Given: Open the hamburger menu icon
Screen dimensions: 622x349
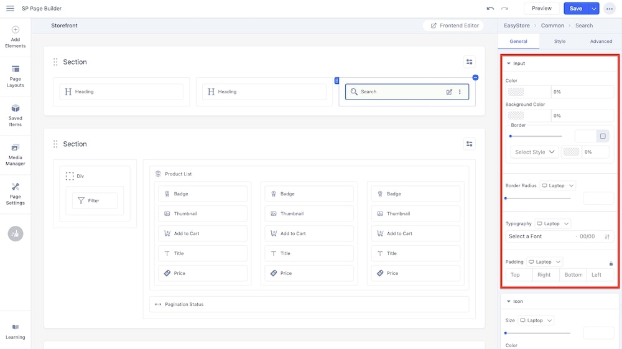Looking at the screenshot, I should [10, 9].
